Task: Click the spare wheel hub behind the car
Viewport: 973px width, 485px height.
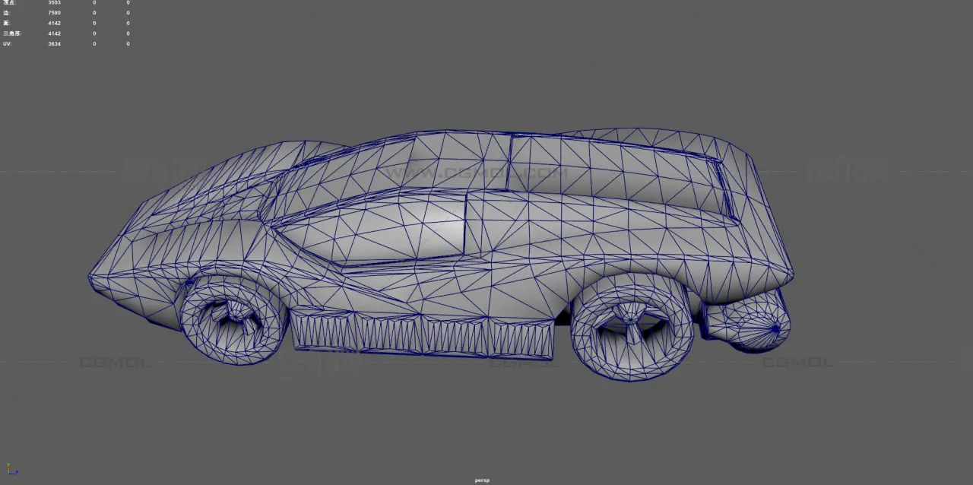Action: (774, 329)
